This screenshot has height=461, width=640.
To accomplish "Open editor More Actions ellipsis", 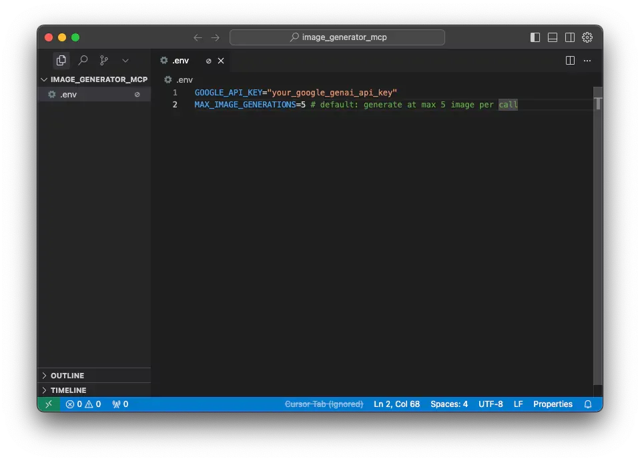I will click(587, 61).
